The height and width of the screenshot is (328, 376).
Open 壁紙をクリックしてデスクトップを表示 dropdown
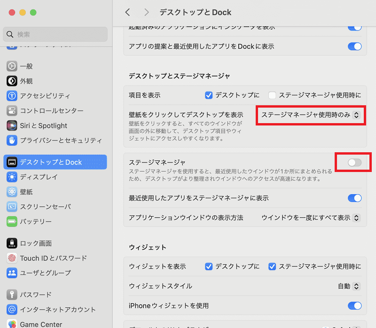pyautogui.click(x=311, y=115)
